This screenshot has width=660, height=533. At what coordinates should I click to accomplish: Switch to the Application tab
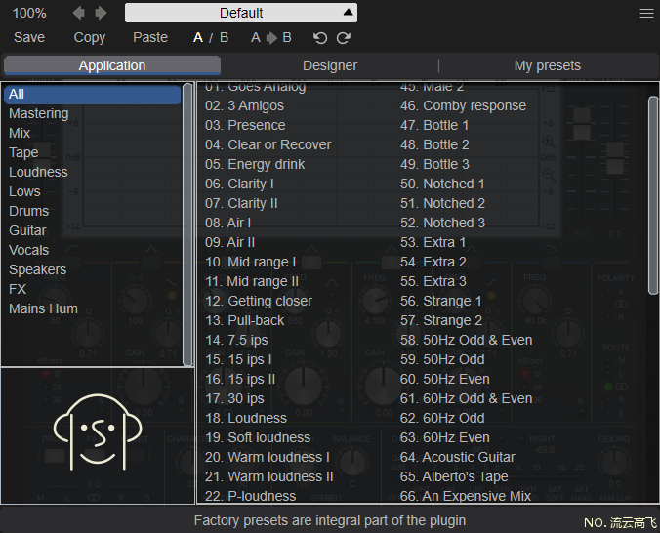click(112, 65)
